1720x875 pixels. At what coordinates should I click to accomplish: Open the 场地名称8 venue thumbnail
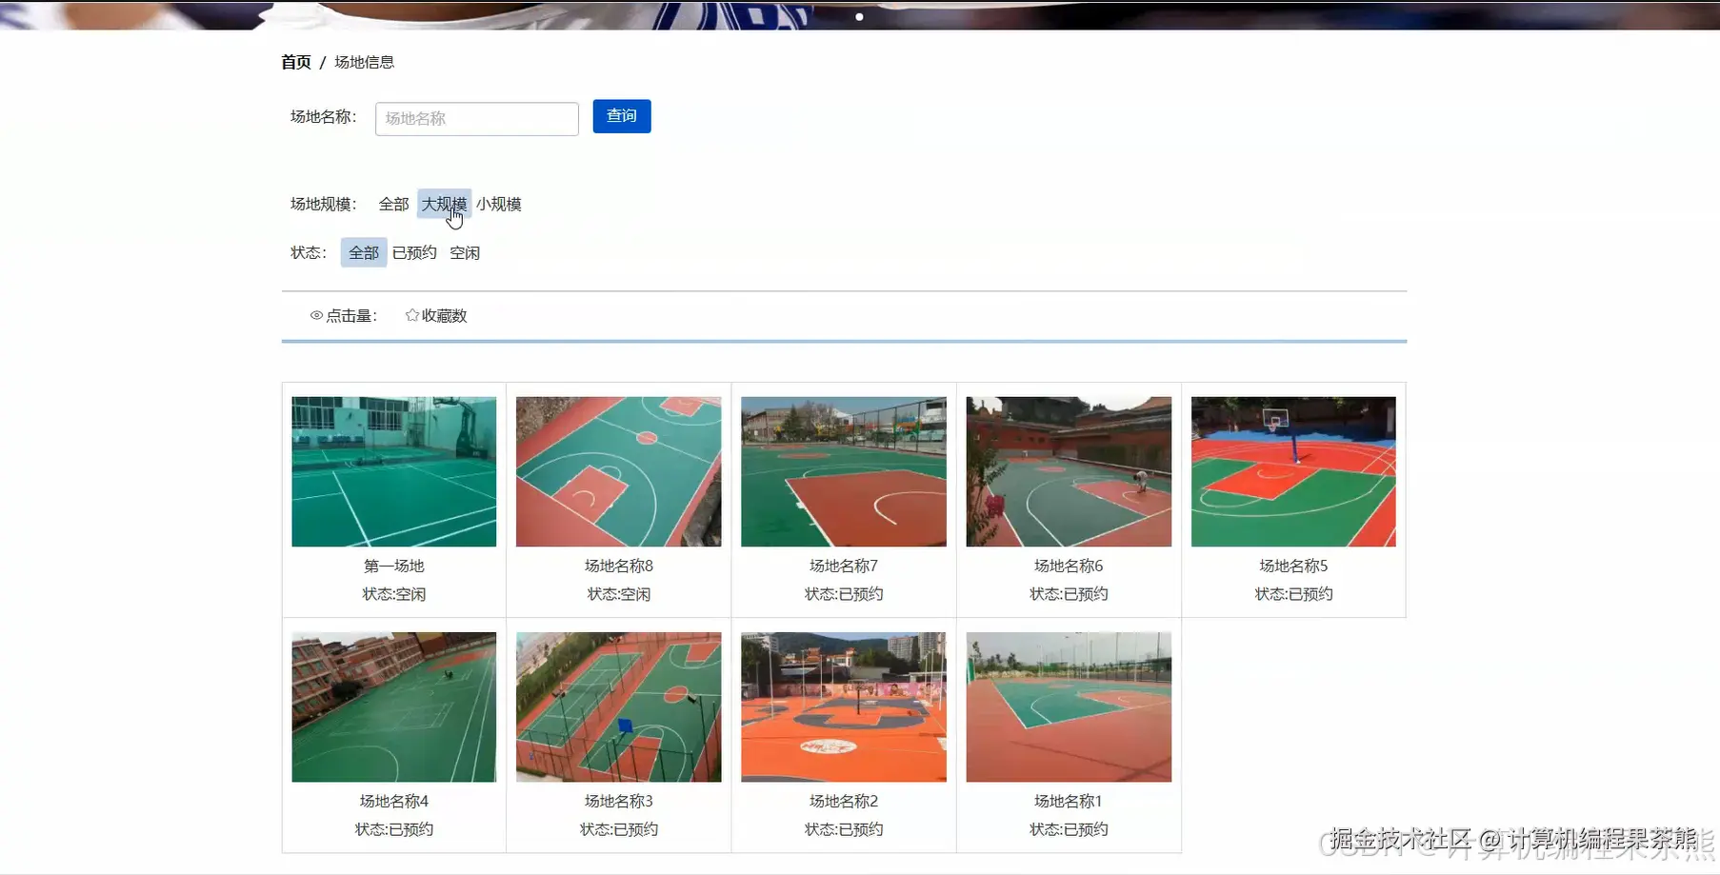(618, 470)
